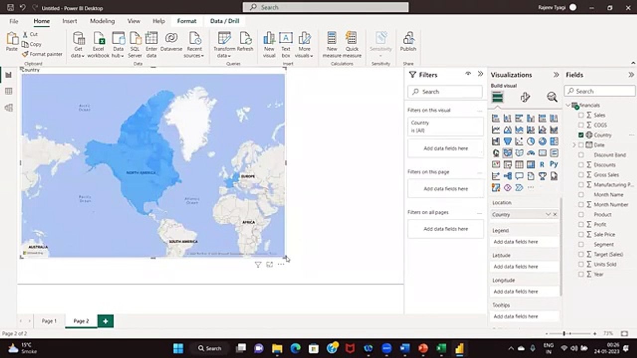Check the Product field

[x=581, y=214]
